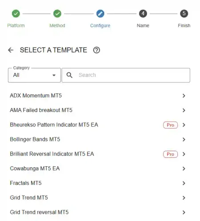Click into the template Search field
The image size is (200, 221).
tap(126, 75)
